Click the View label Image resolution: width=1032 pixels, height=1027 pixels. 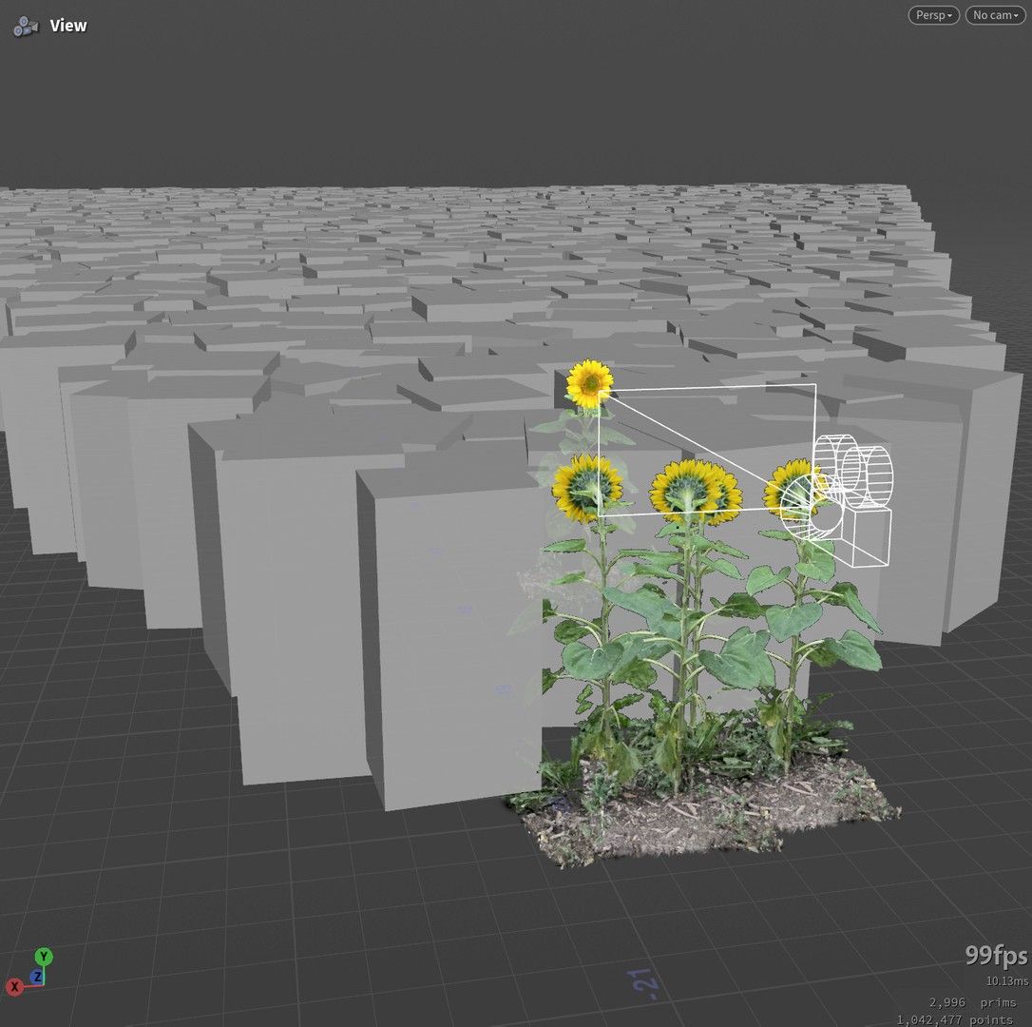68,26
